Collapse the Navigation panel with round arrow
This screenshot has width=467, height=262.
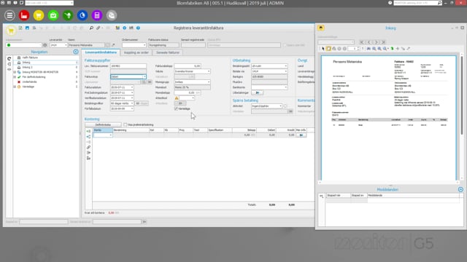click(76, 52)
